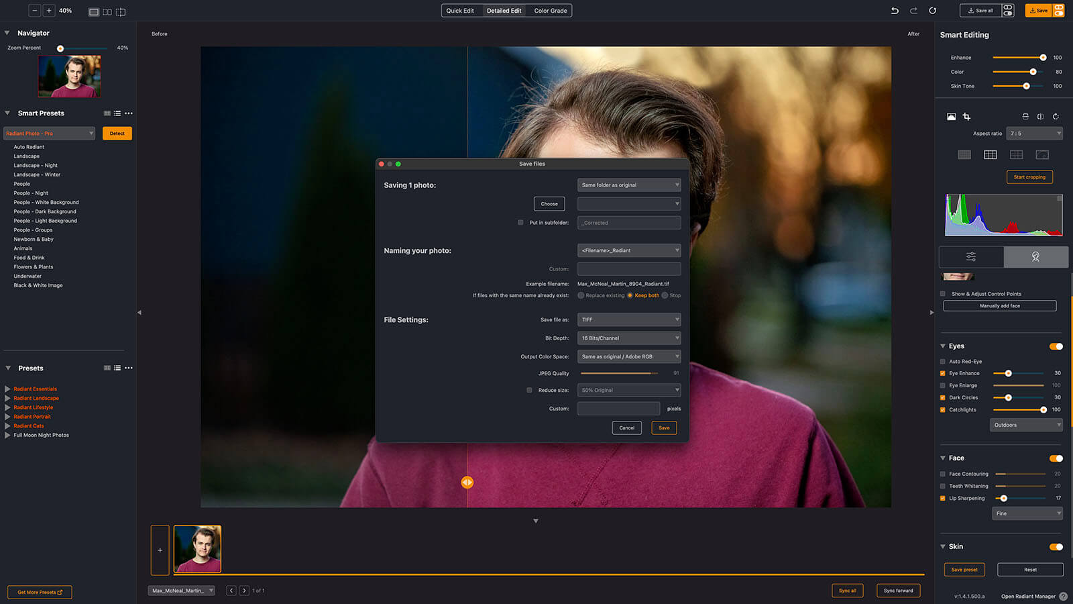Image resolution: width=1073 pixels, height=604 pixels.
Task: Click the flip horizontal icon
Action: coord(1040,117)
